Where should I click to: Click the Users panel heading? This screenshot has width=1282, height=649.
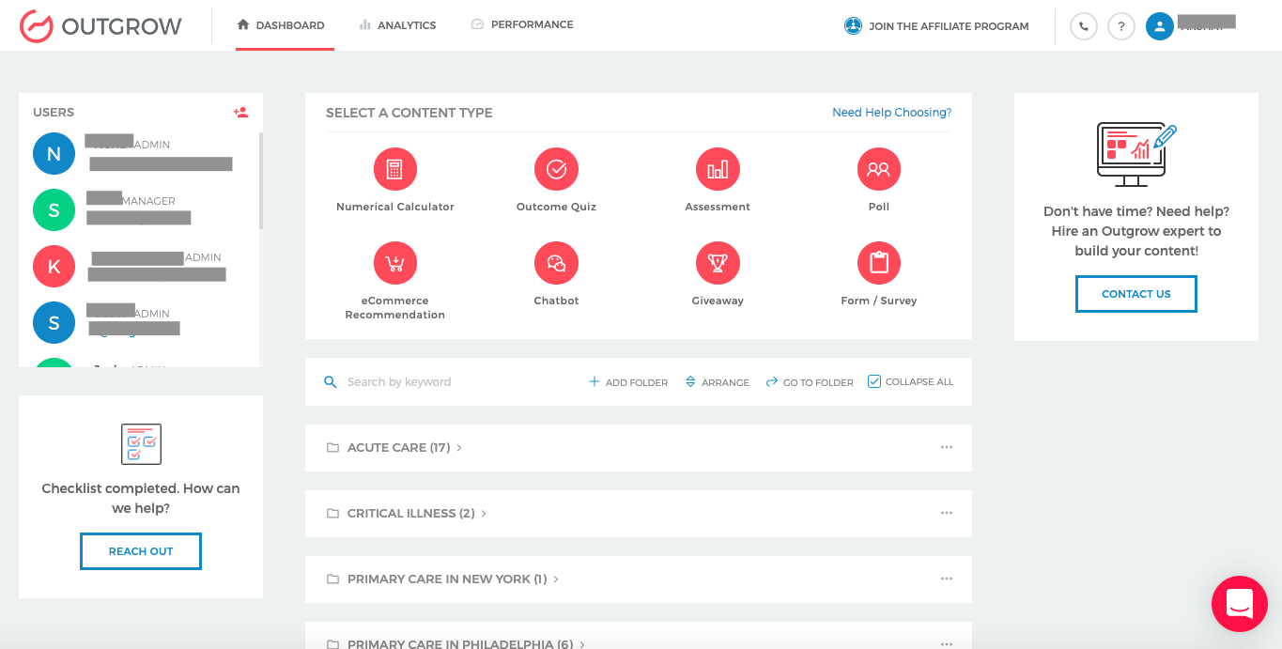point(54,113)
